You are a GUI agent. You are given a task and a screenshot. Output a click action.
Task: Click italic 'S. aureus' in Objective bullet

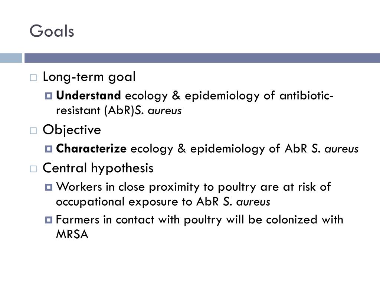(x=335, y=148)
